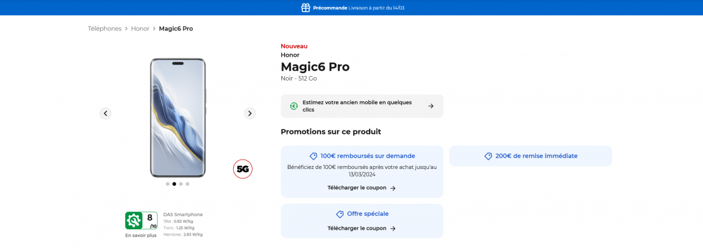
Task: Select the third carousel dot
Action: point(180,184)
